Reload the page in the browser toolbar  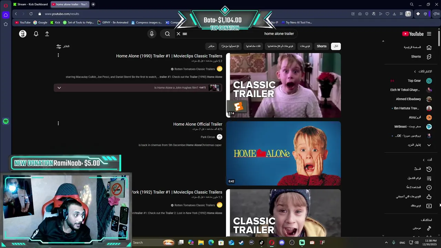(x=31, y=14)
